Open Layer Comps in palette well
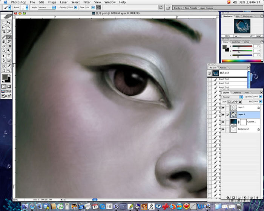 point(206,8)
